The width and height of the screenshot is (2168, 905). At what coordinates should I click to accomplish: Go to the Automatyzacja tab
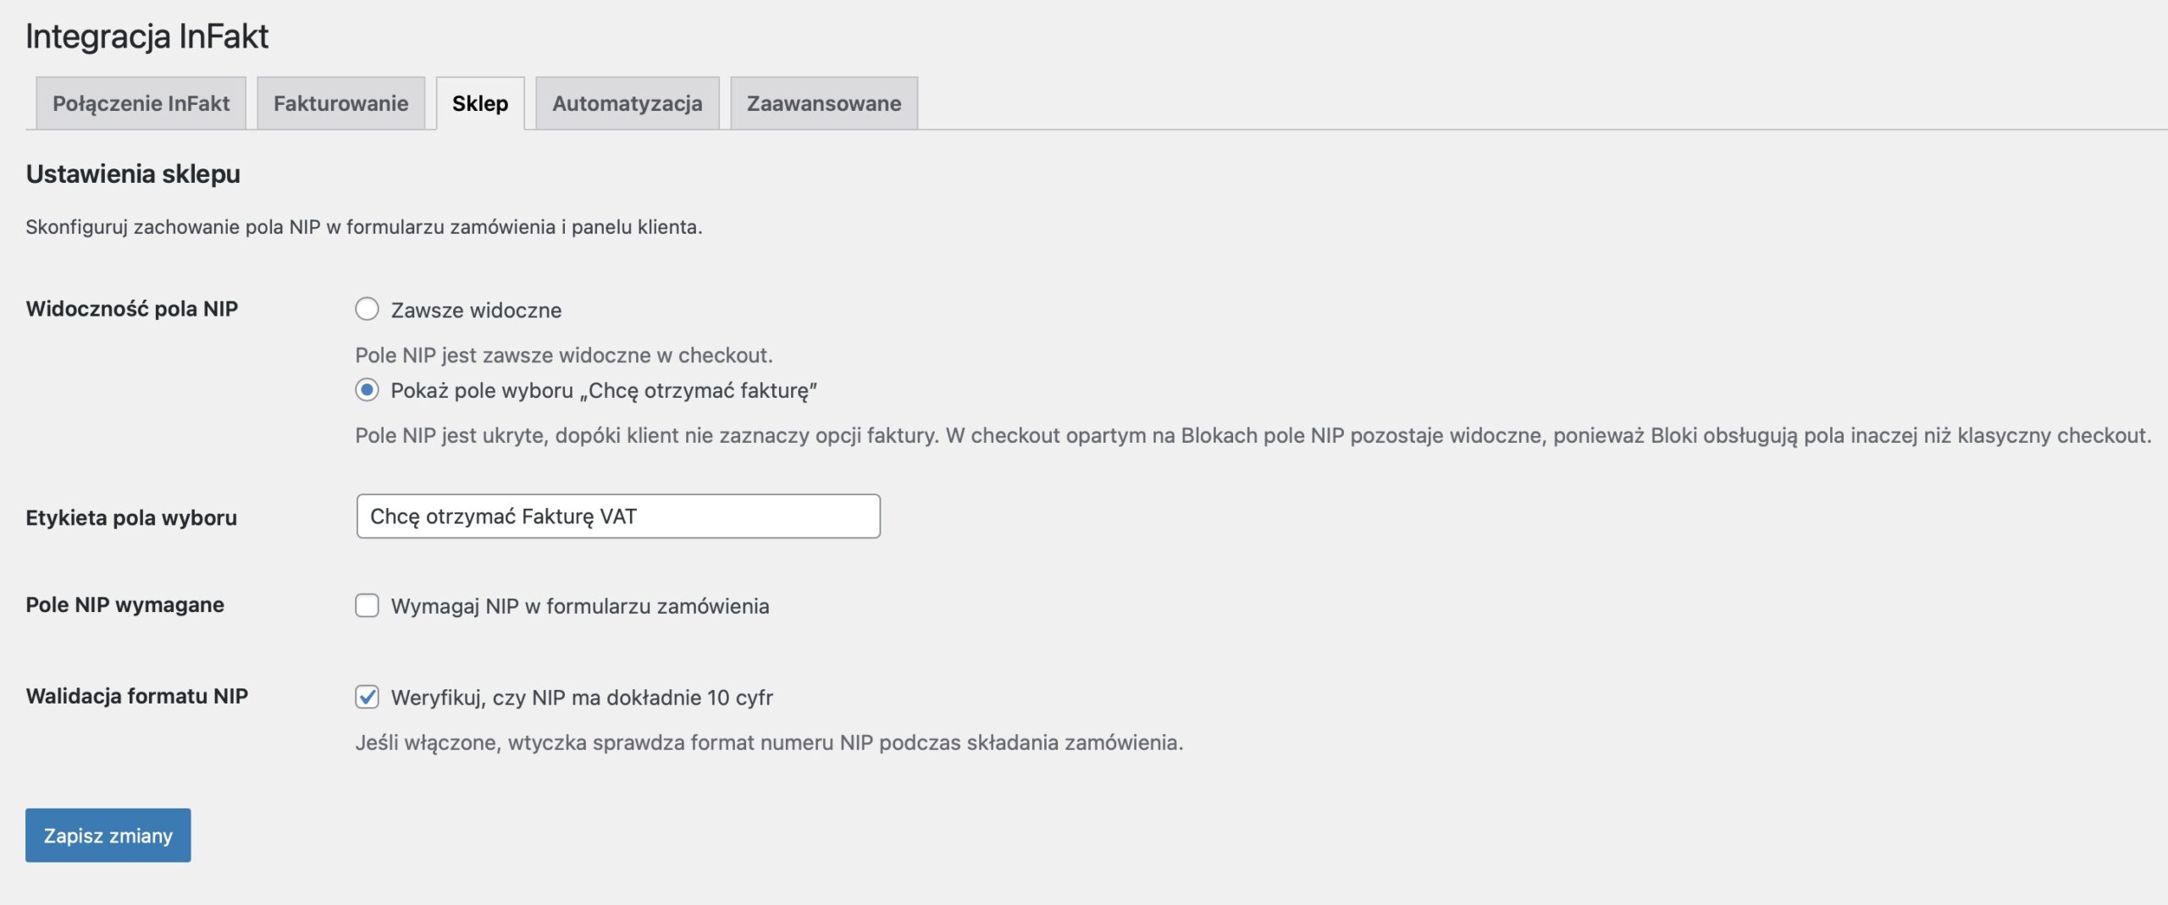click(627, 103)
